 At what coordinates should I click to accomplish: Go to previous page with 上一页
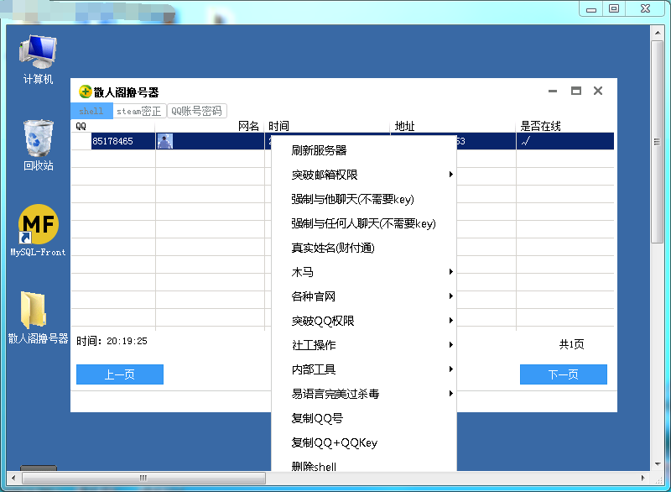click(x=120, y=374)
